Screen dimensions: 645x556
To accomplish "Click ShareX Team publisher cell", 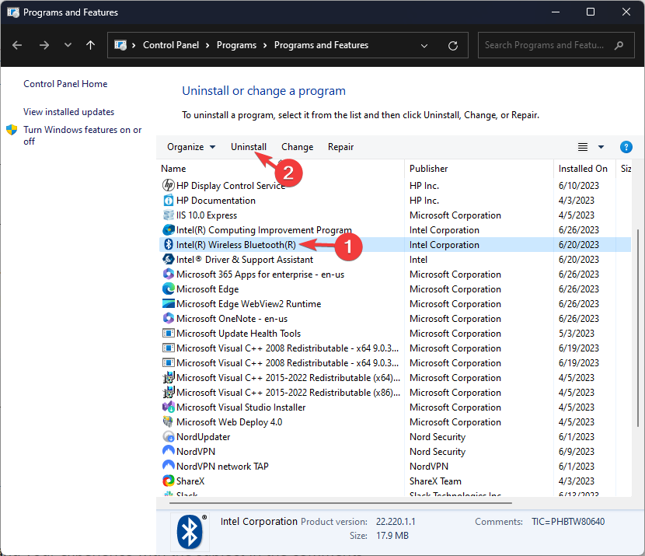I will pyautogui.click(x=435, y=481).
